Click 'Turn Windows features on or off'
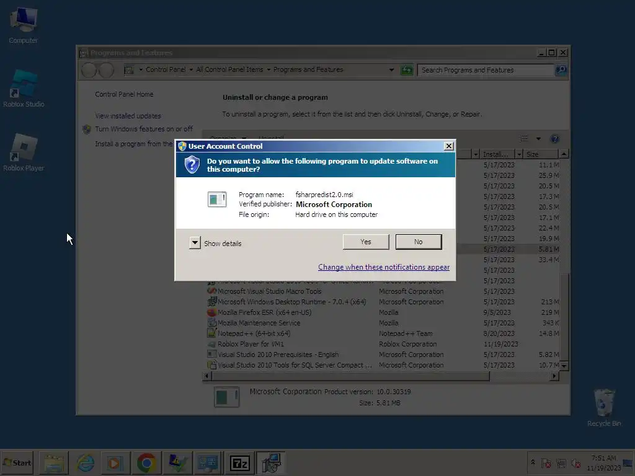This screenshot has height=476, width=635. click(144, 129)
